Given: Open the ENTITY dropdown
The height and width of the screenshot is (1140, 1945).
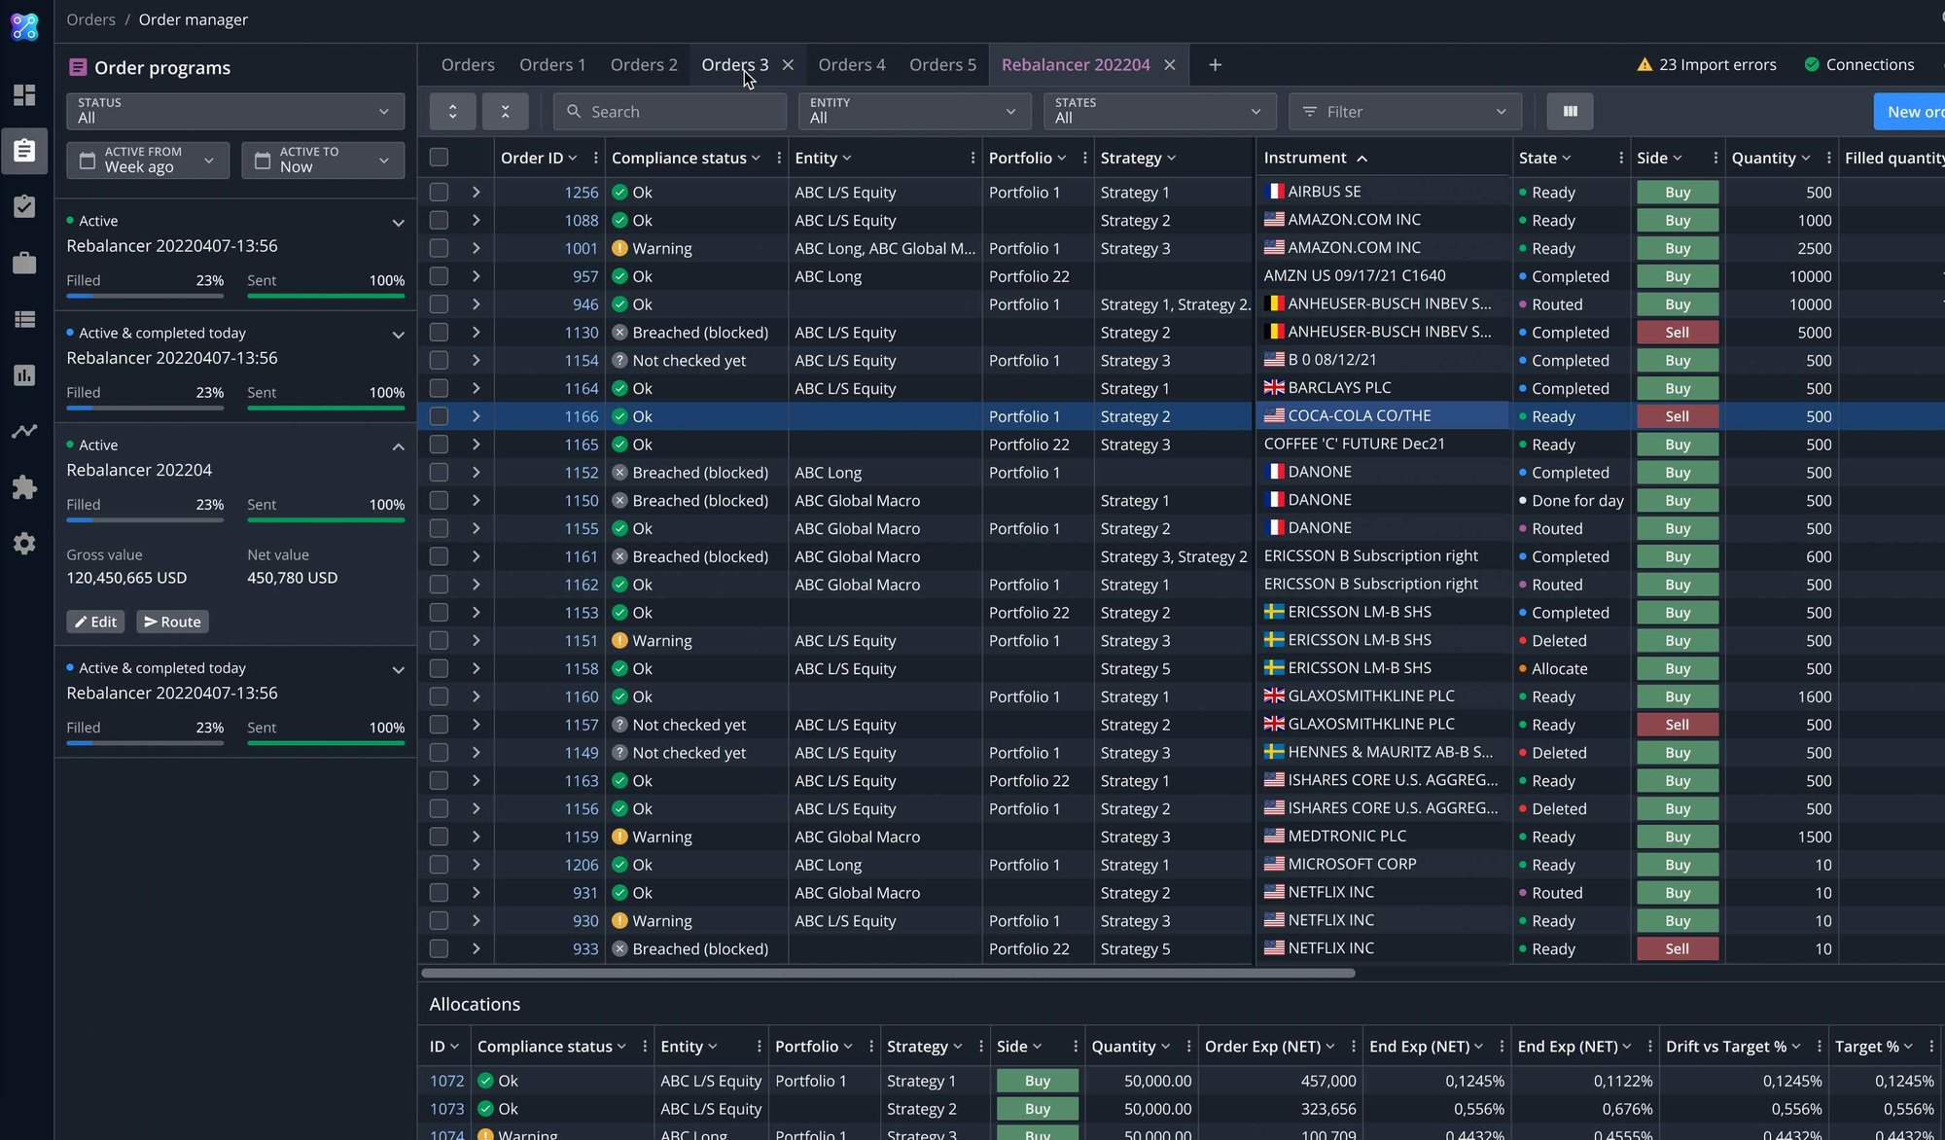Looking at the screenshot, I should [912, 111].
